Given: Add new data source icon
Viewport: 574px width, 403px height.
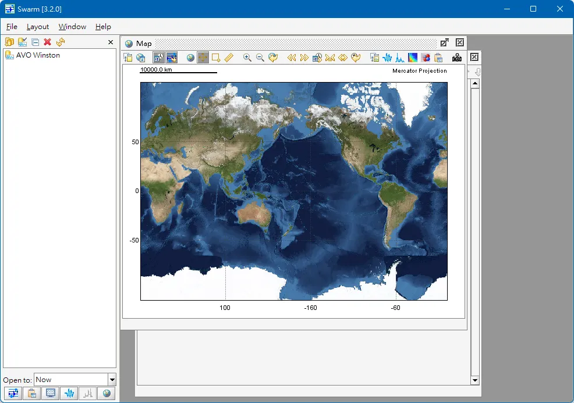Looking at the screenshot, I should tap(9, 42).
